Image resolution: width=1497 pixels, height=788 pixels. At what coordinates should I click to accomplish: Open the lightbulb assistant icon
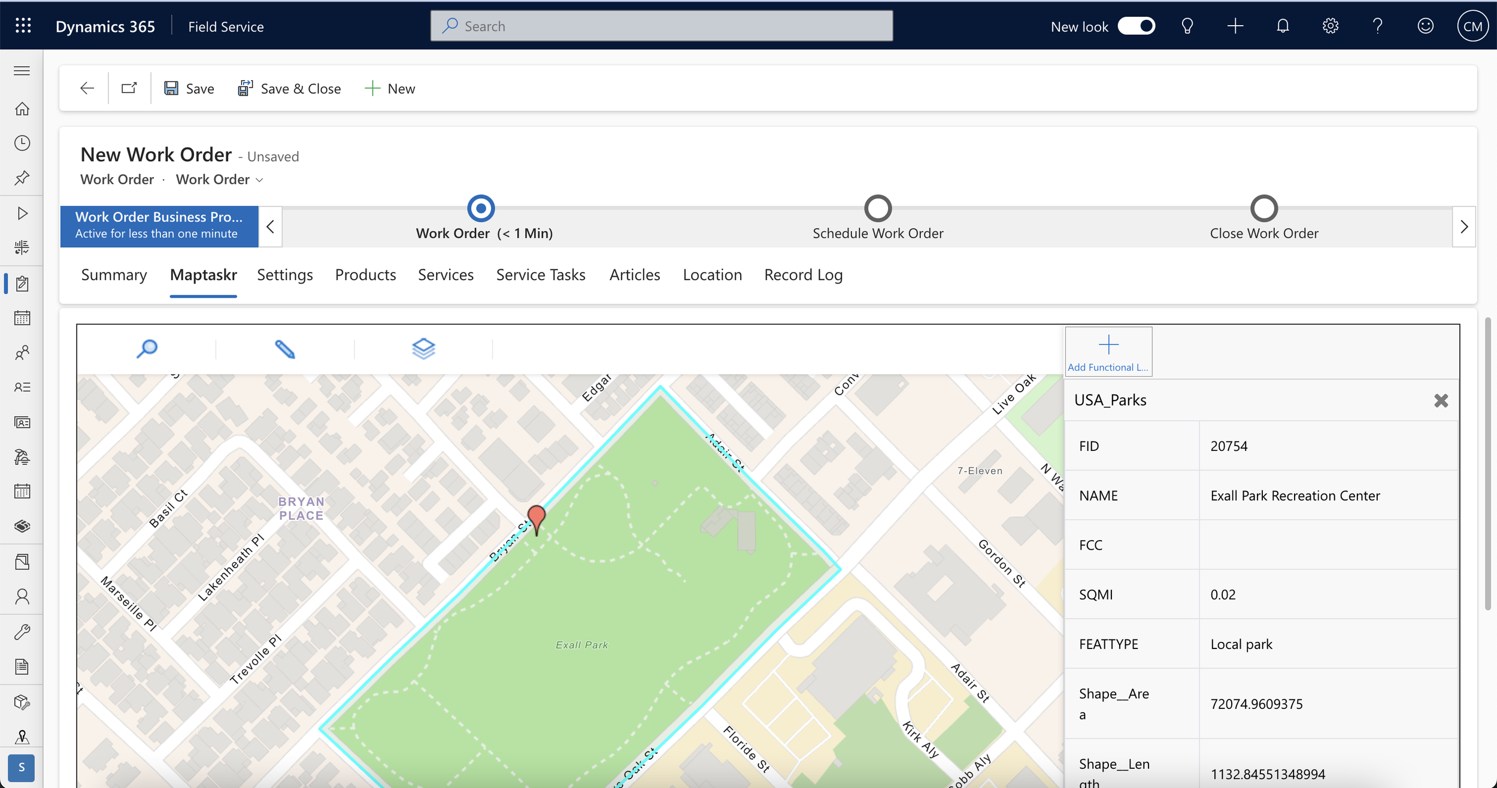click(1187, 26)
